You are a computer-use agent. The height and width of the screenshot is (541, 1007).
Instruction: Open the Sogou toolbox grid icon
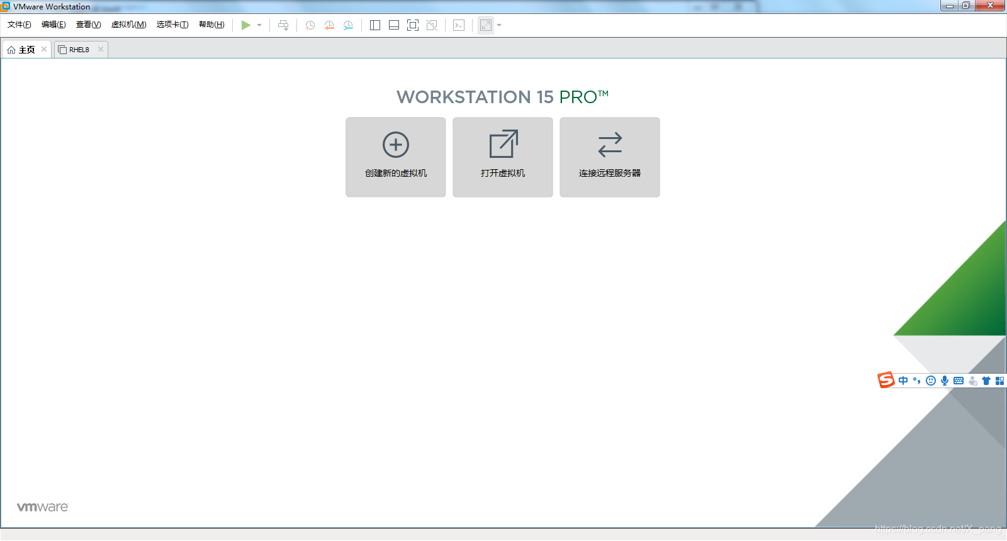pyautogui.click(x=999, y=381)
